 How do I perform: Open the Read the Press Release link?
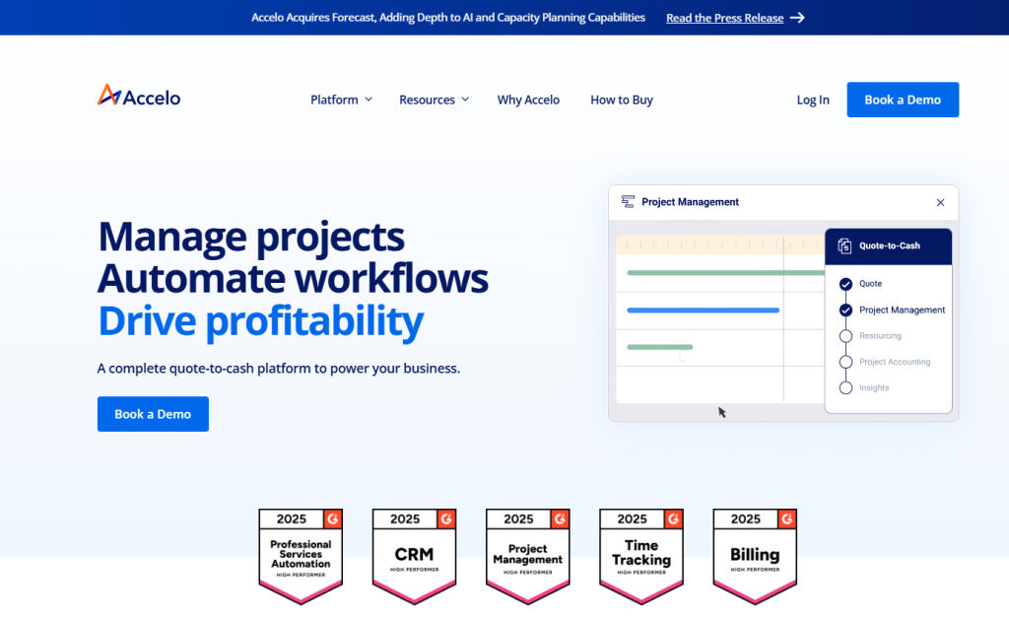724,18
